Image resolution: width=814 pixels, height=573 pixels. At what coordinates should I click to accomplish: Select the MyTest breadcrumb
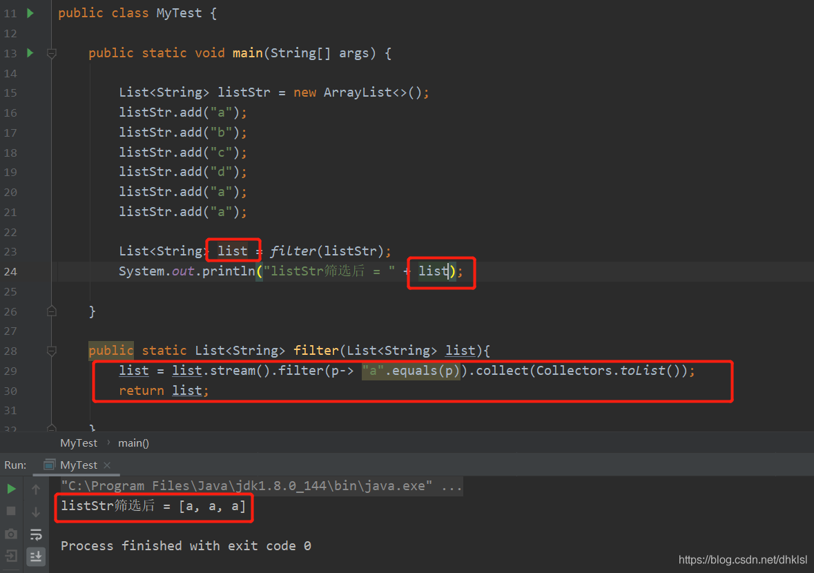click(x=79, y=443)
